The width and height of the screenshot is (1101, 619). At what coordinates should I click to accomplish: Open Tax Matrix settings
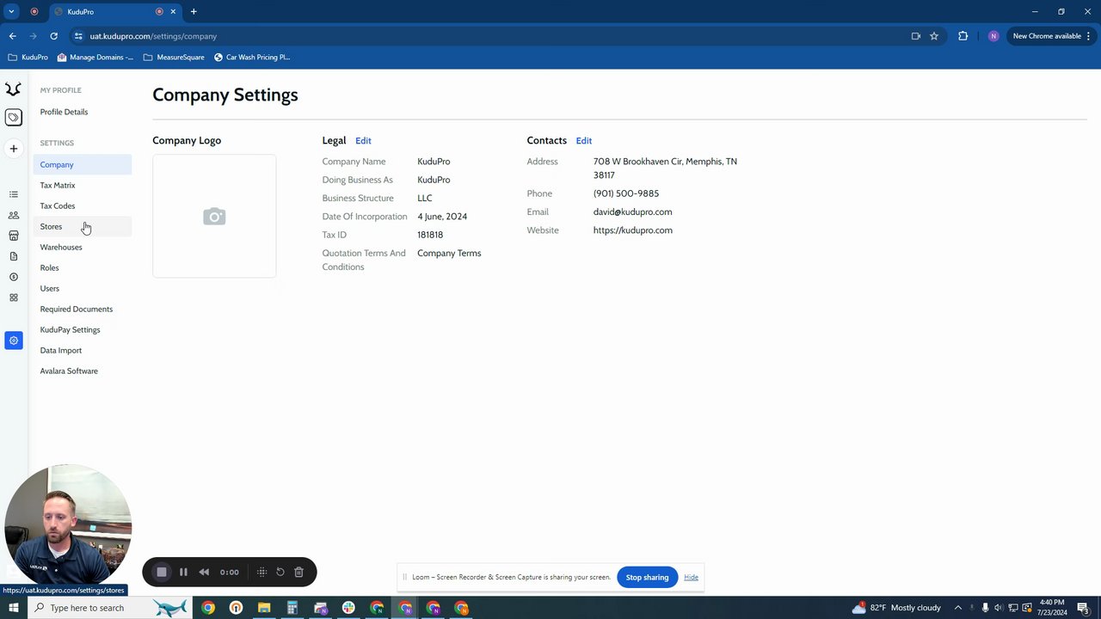[x=58, y=185]
